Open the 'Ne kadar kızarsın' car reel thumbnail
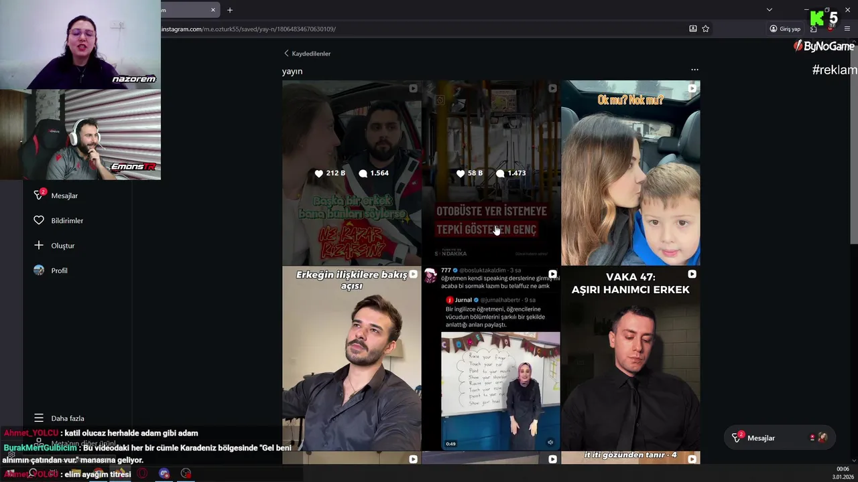858x482 pixels. point(351,173)
